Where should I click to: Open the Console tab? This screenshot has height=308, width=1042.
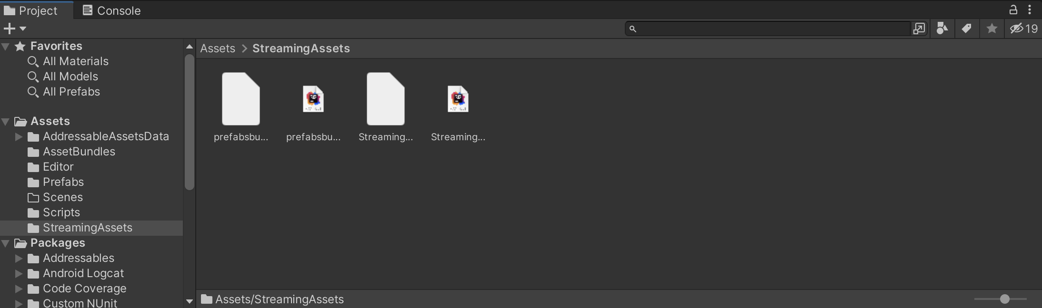[112, 10]
